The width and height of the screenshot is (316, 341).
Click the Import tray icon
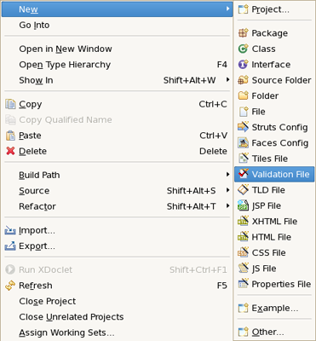click(10, 230)
